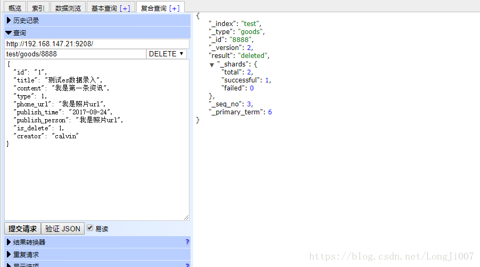The height and width of the screenshot is (267, 480).
Task: Expand the 结果转换器 section
Action: [97, 242]
